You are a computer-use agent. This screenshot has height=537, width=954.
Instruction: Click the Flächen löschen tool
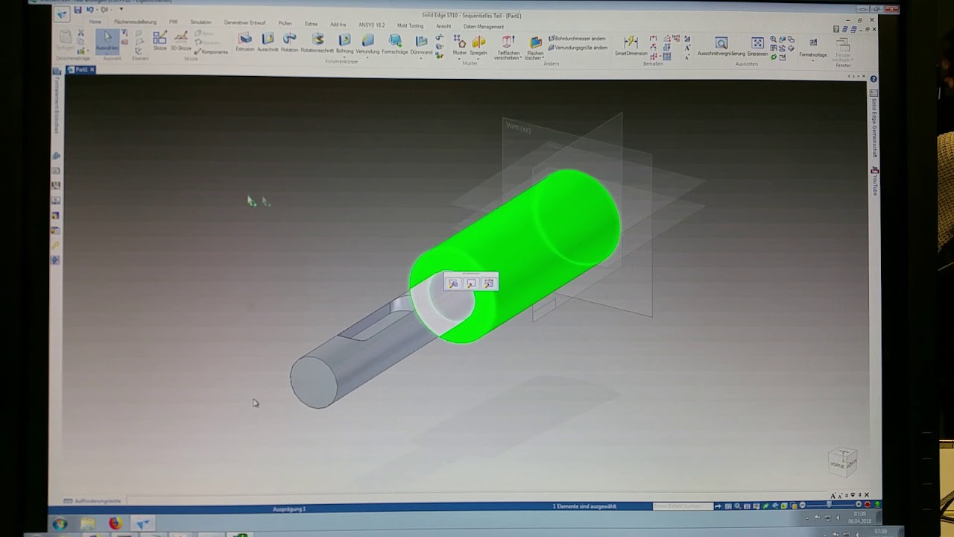pos(535,48)
